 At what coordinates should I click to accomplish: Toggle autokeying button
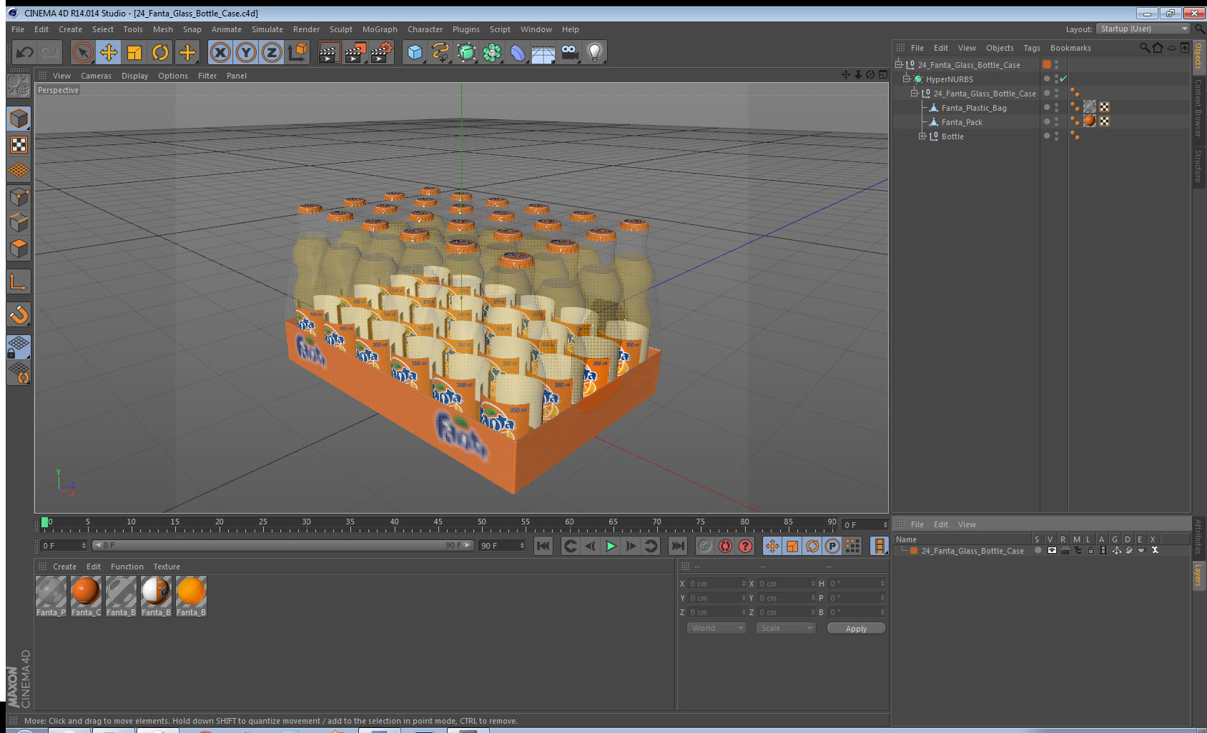pyautogui.click(x=725, y=546)
